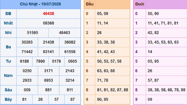Select the date header Chủ Nhật 19/07/2026
Screen dimensions: 187x105
[40, 4]
